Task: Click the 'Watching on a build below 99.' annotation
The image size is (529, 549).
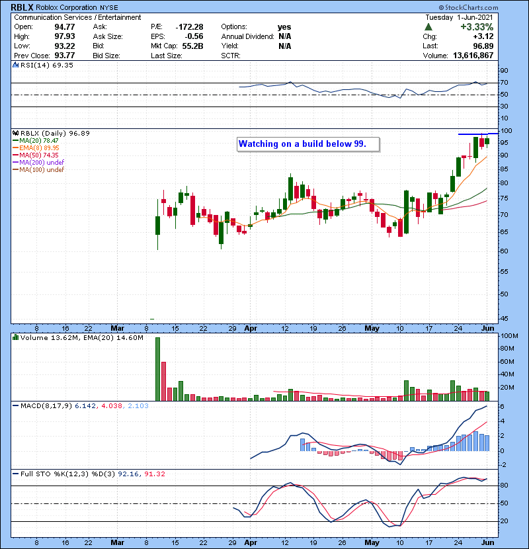Action: coord(308,144)
